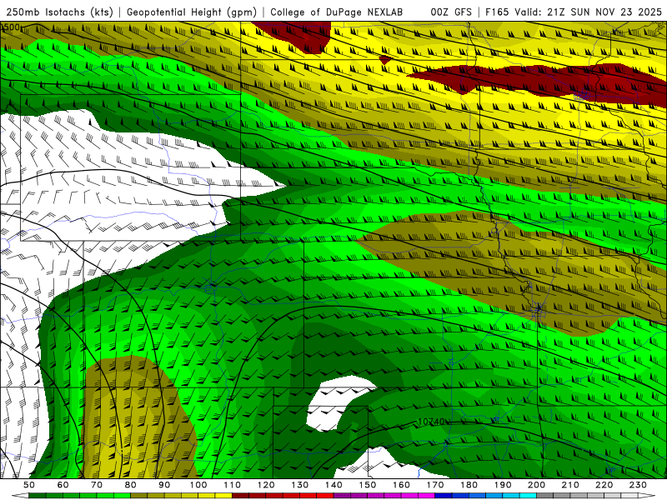Select the bright red swatch ending at 140
Screen dimensions: 667x500
pyautogui.click(x=325, y=496)
